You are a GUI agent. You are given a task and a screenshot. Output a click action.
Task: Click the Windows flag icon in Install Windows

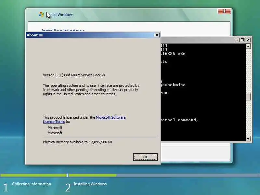click(42, 14)
